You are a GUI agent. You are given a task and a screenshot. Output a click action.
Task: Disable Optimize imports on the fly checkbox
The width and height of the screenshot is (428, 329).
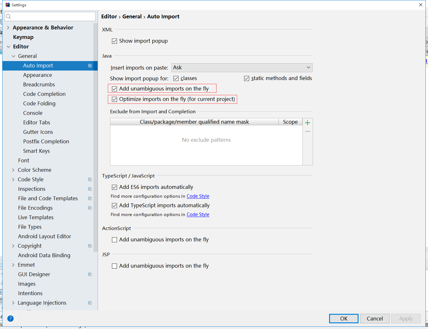pyautogui.click(x=114, y=99)
